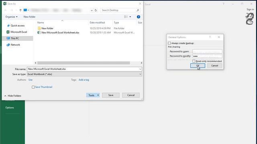
Task: Sort by Size column header
Action: tap(140, 23)
